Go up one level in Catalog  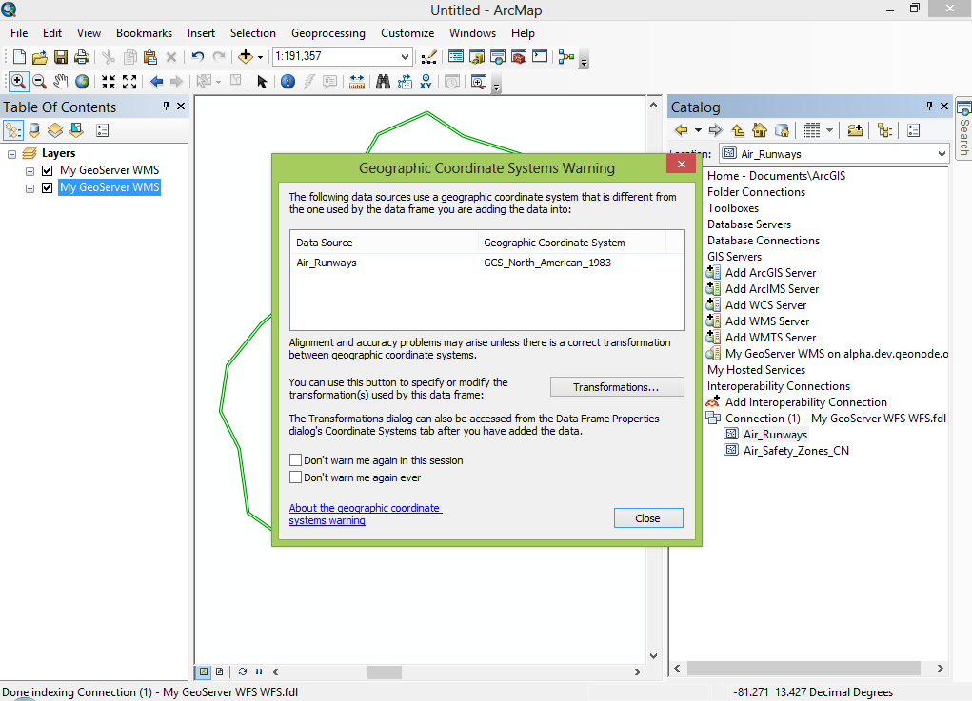pos(738,130)
